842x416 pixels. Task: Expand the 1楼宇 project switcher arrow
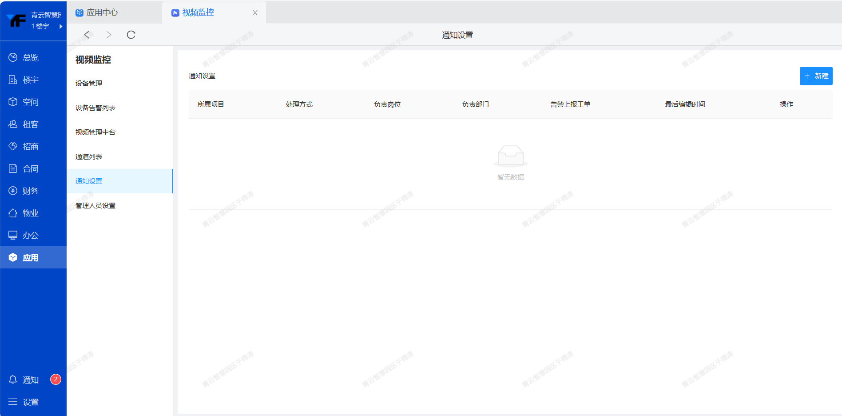pos(61,26)
